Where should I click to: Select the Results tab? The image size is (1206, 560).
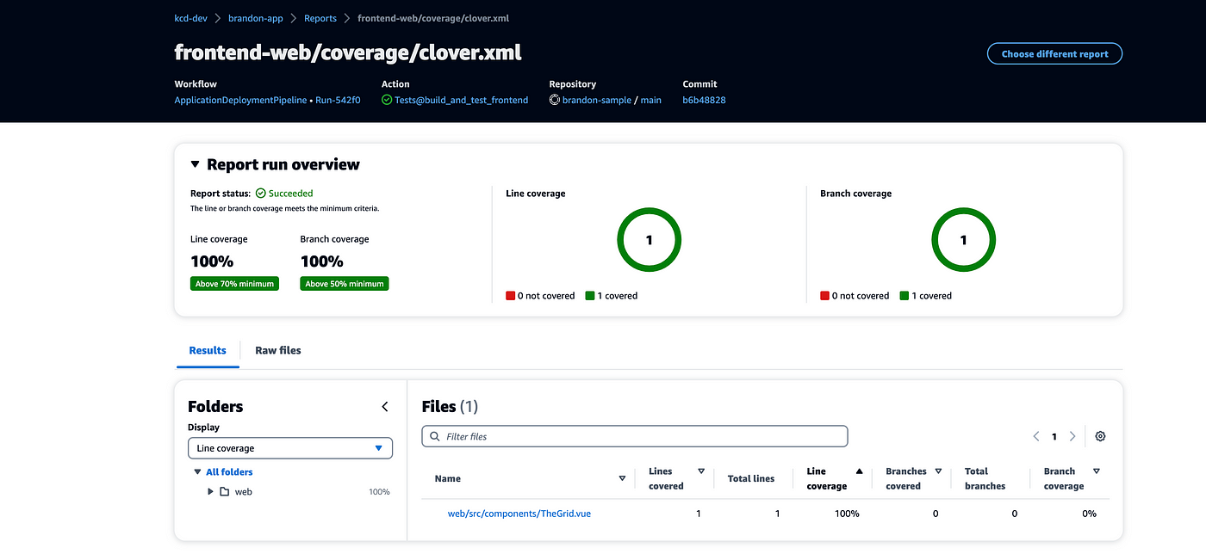point(208,350)
